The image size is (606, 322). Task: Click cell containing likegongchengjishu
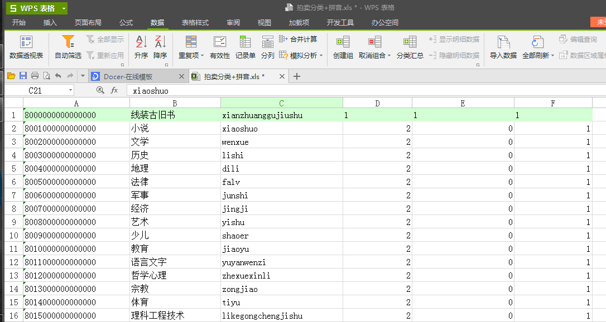(x=282, y=315)
